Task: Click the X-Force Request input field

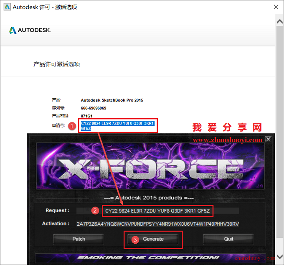Action: point(157,211)
